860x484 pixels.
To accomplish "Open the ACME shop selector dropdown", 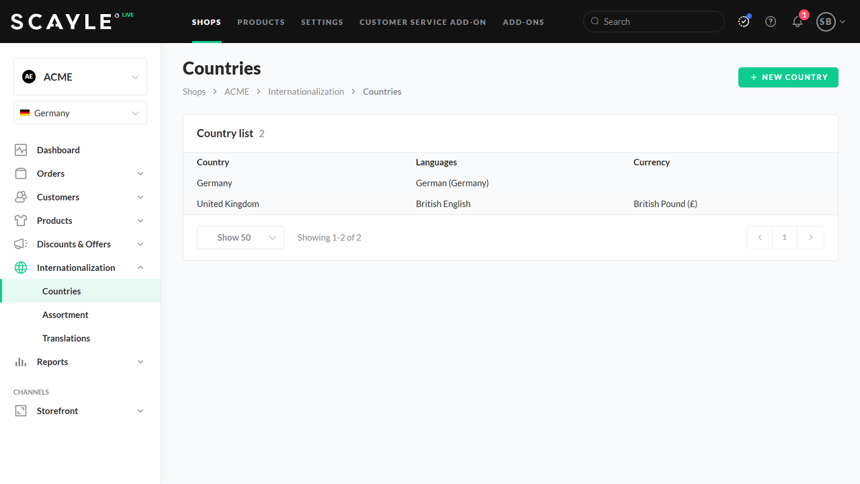I will [x=80, y=77].
